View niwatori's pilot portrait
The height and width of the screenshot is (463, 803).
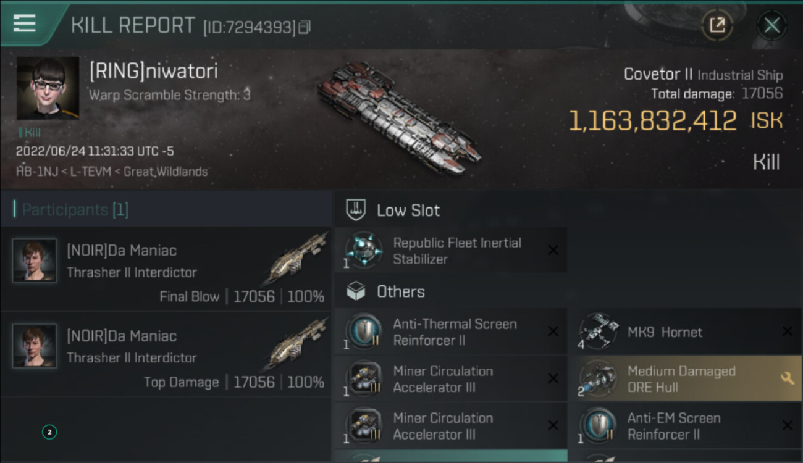48,88
